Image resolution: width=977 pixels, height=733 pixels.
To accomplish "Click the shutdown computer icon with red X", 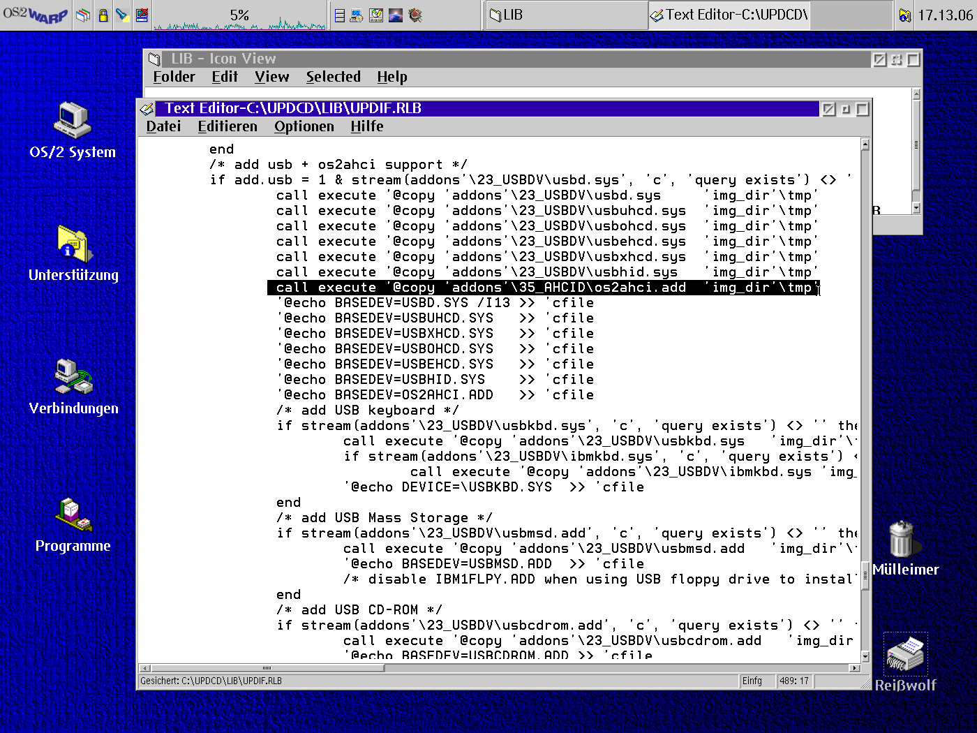I will click(142, 15).
